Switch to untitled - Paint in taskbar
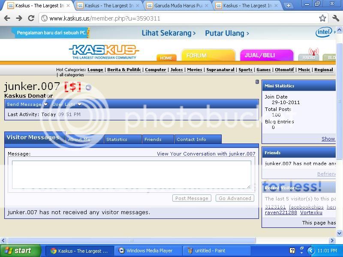 coord(217,251)
